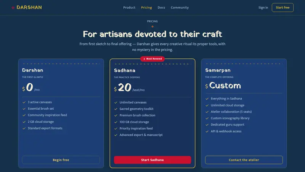
Task: Open the Product nav item
Action: [129, 8]
